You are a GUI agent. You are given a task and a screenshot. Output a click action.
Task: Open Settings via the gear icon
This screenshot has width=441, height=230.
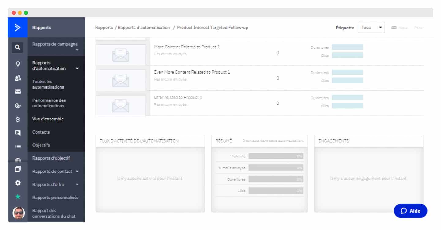tap(17, 183)
